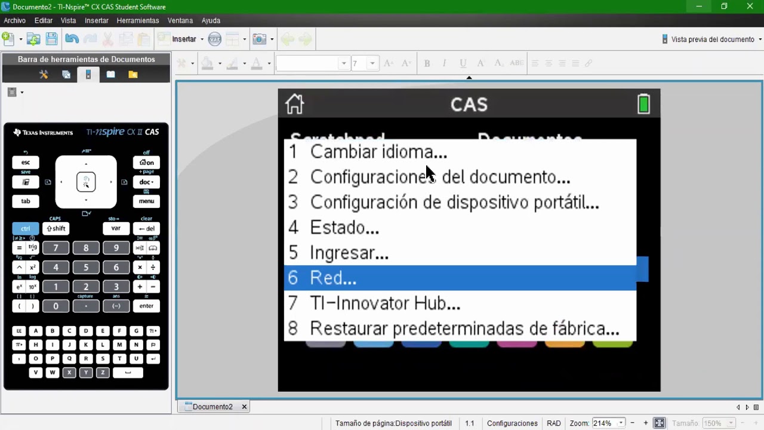764x430 pixels.
Task: Open the Content Explorer folder icon
Action: pyautogui.click(x=133, y=75)
